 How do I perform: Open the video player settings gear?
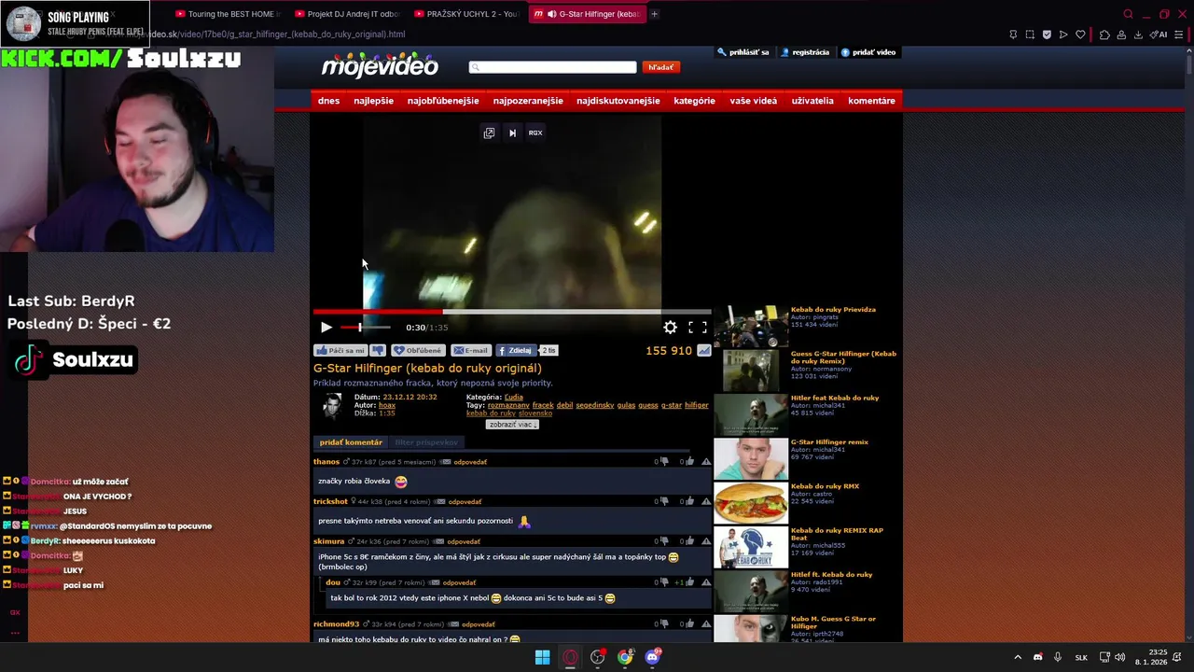670,328
